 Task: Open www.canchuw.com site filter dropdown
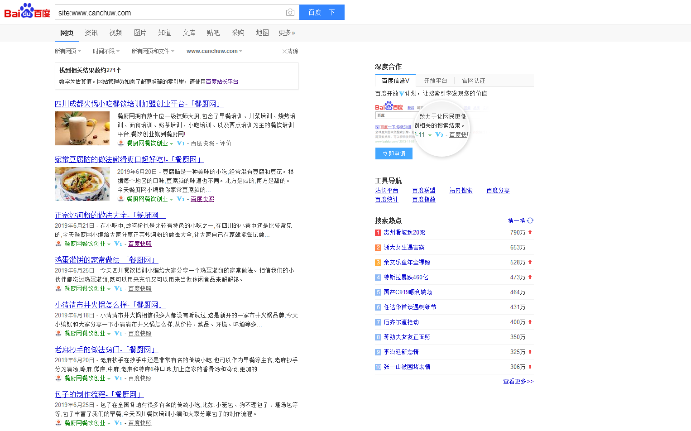(214, 51)
